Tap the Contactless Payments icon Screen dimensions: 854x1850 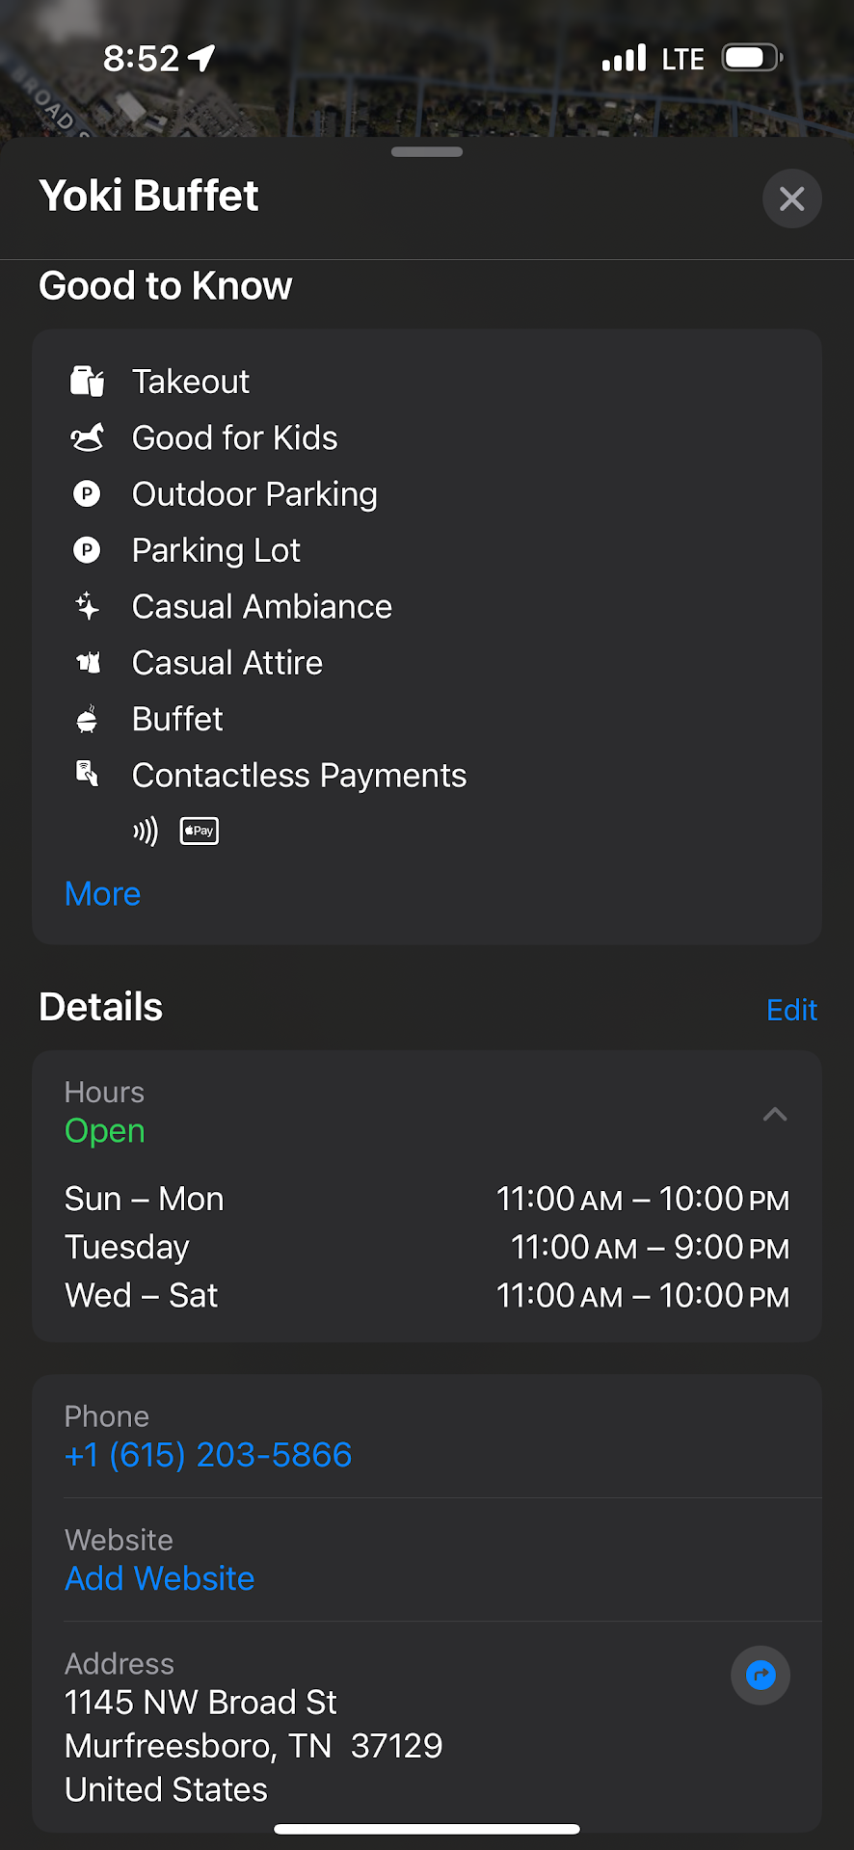tap(87, 774)
